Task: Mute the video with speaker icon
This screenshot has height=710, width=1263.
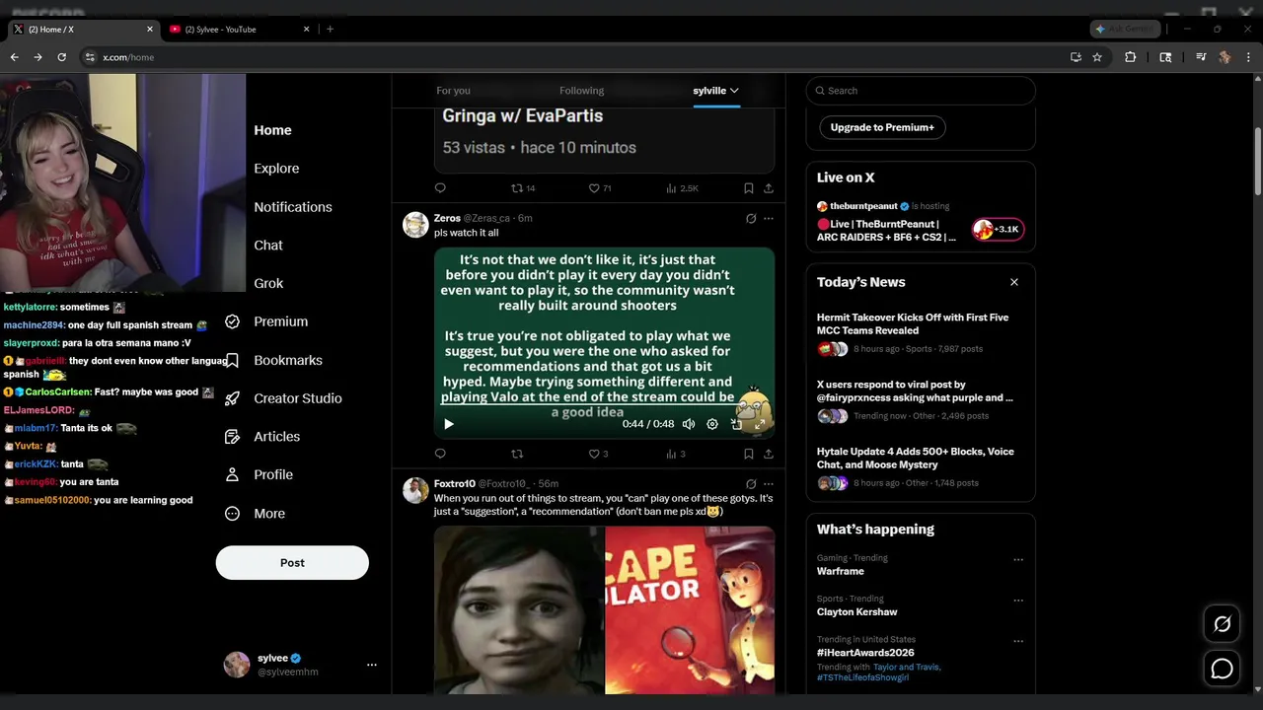Action: [689, 424]
